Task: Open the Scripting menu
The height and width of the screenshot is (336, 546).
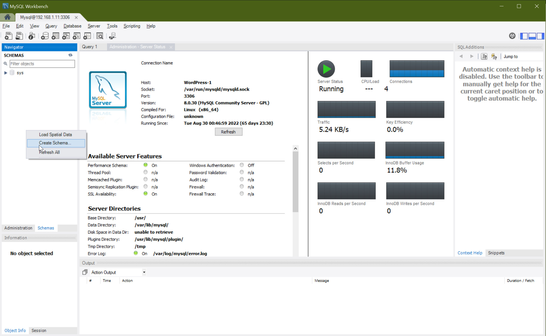Action: click(x=132, y=26)
